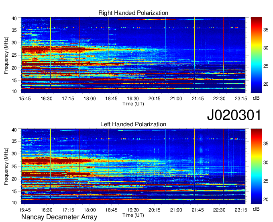
Task: Click the 20 dB label on the lower color bar
Action: 266,199
